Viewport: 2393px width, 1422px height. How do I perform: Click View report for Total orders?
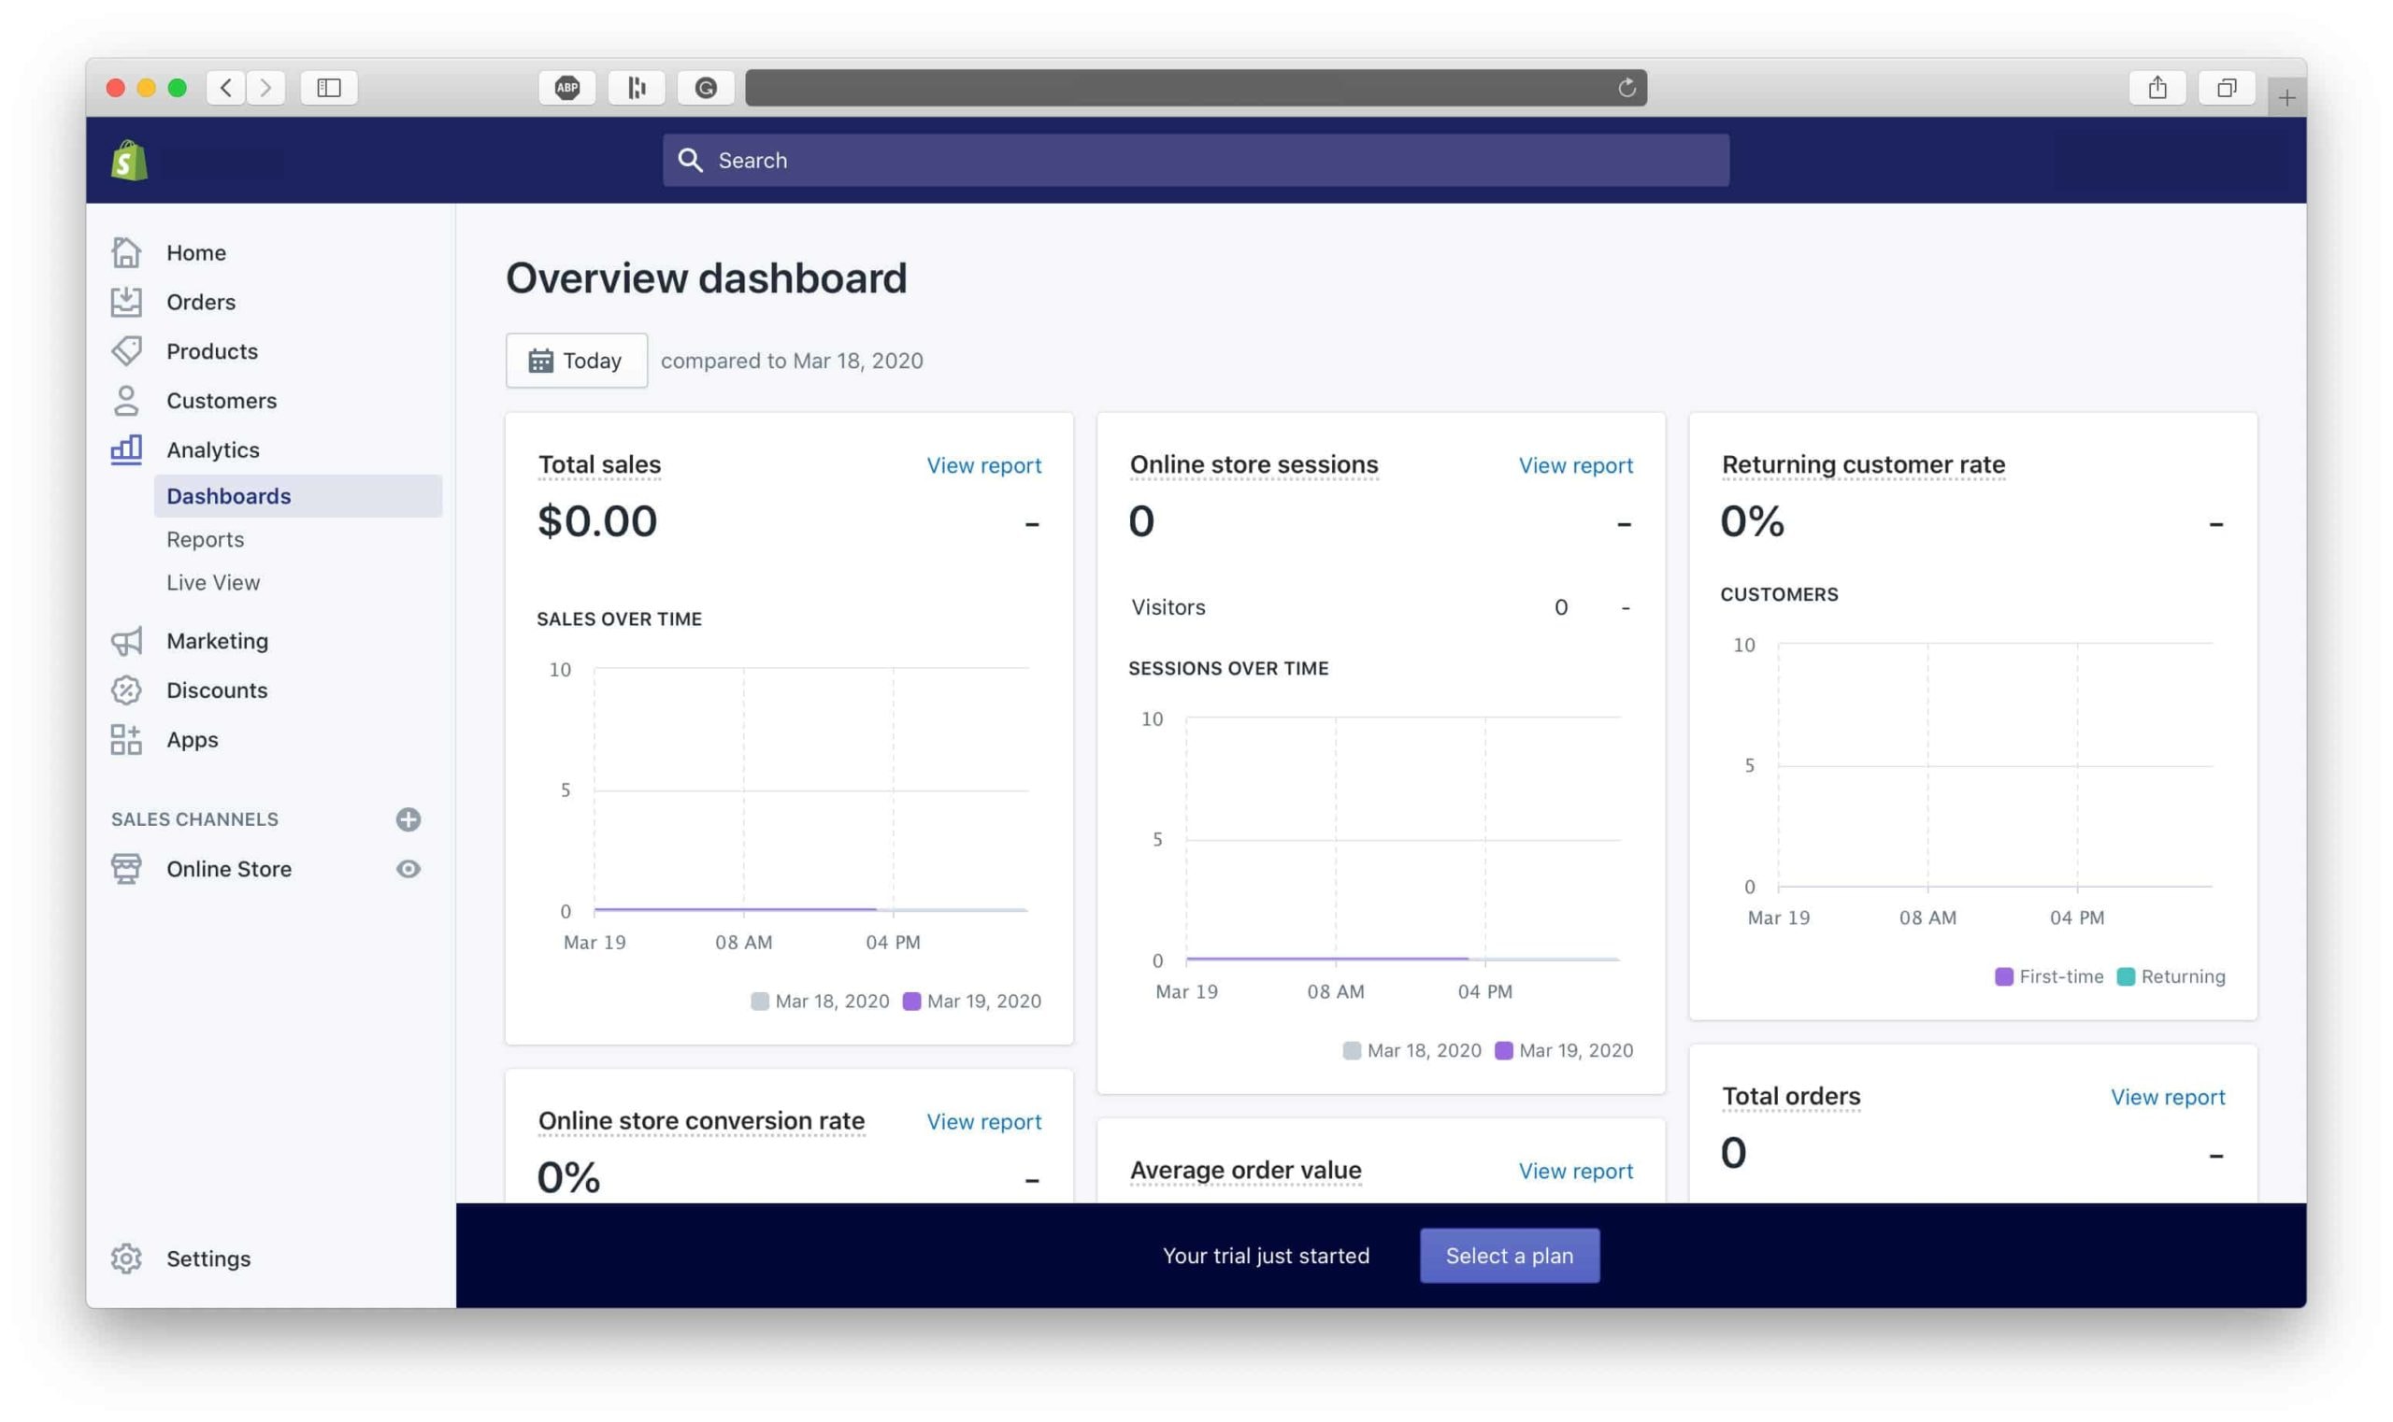tap(2167, 1097)
